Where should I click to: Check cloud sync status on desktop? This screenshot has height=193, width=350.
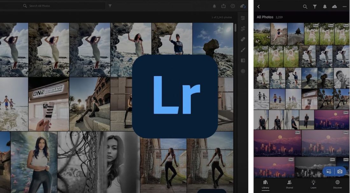click(x=242, y=6)
